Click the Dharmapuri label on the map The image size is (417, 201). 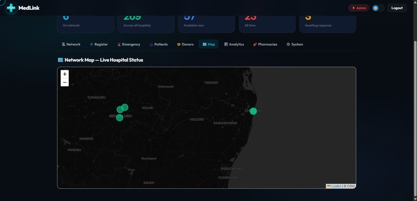pyautogui.click(x=148, y=159)
